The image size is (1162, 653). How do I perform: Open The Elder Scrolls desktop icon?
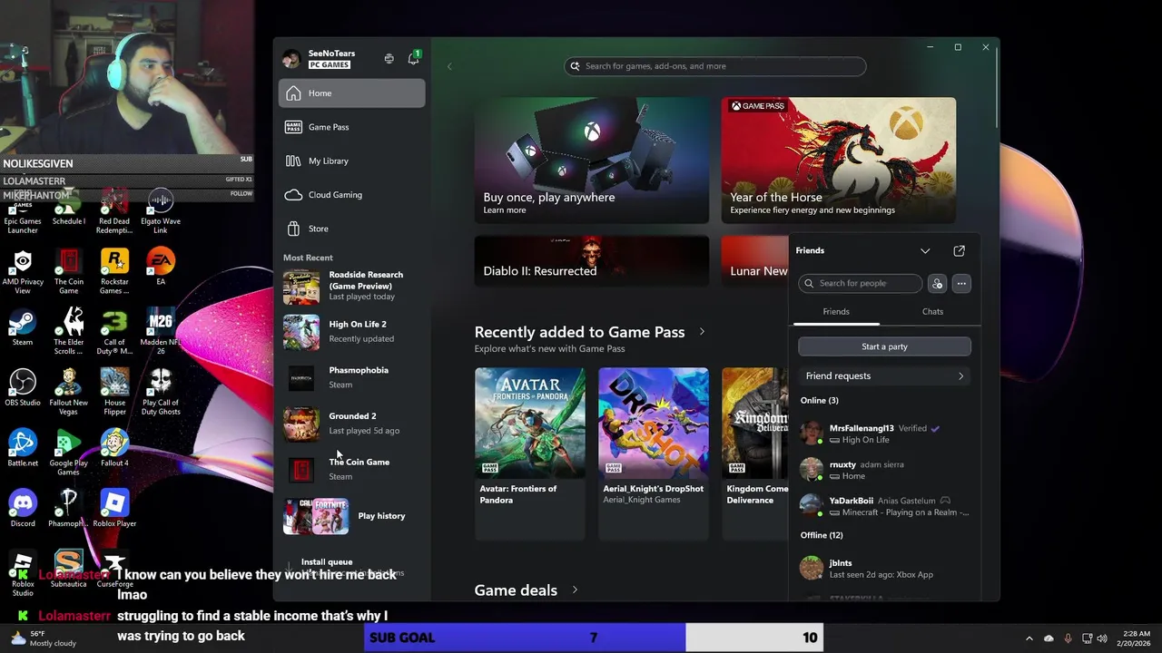coord(69,332)
